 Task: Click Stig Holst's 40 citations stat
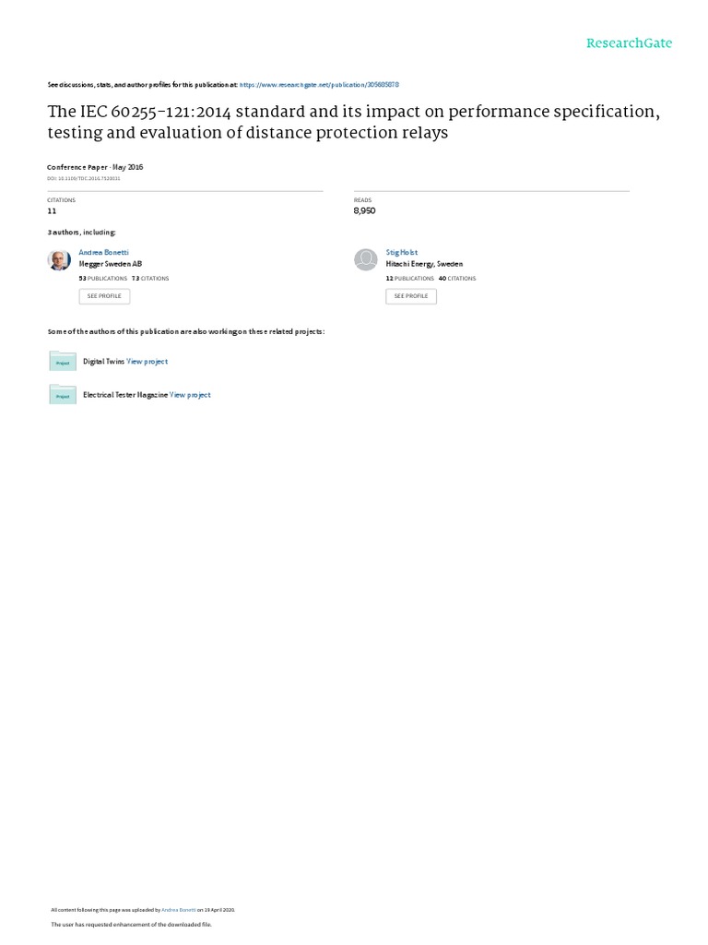(456, 278)
